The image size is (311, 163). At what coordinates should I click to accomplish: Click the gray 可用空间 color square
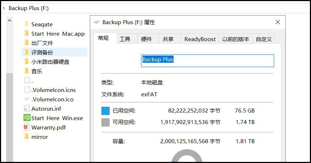click(105, 122)
